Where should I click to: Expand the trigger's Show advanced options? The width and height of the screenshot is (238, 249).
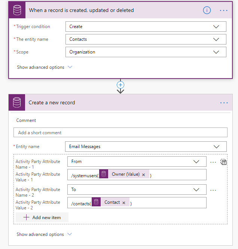45,67
